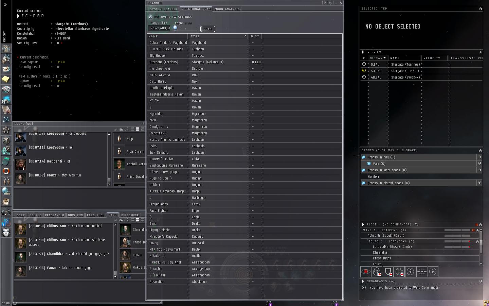
Task: Expand the Broadcasts panel
Action: tap(481, 281)
